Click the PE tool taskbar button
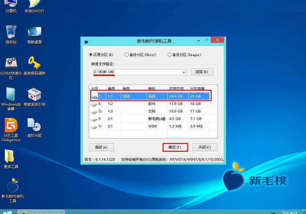306x214 pixels. pos(41,212)
